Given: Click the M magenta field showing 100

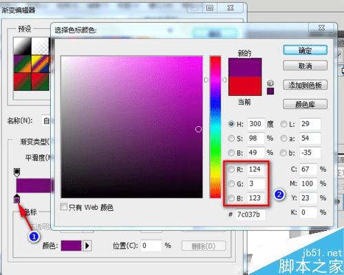Looking at the screenshot, I should click(308, 183).
